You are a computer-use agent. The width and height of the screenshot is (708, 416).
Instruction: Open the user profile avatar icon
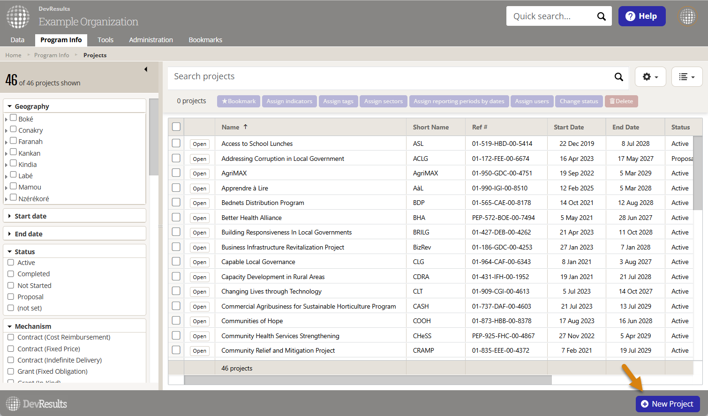click(687, 16)
